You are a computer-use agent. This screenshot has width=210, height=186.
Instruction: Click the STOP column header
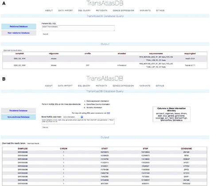point(145,149)
